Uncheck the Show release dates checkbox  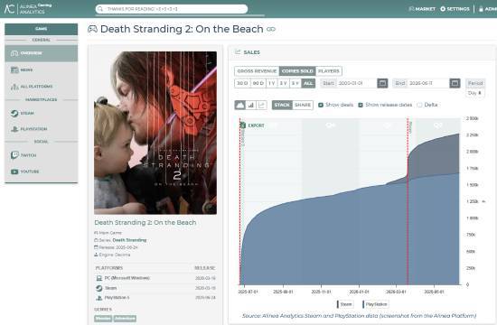coord(361,105)
